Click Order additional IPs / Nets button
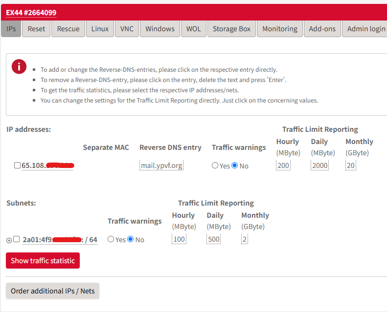387x312 pixels. (x=52, y=291)
